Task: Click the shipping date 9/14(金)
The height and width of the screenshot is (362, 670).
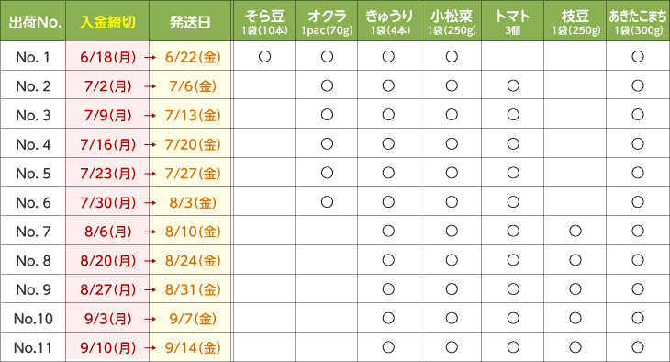Action: click(x=193, y=348)
